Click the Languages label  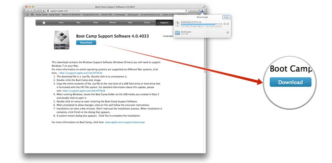tap(168, 36)
